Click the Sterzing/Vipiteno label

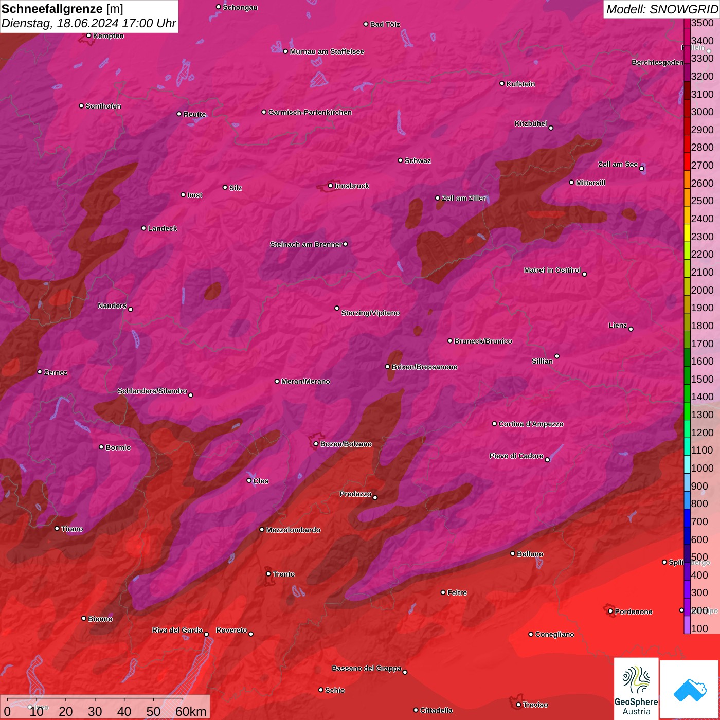point(370,313)
